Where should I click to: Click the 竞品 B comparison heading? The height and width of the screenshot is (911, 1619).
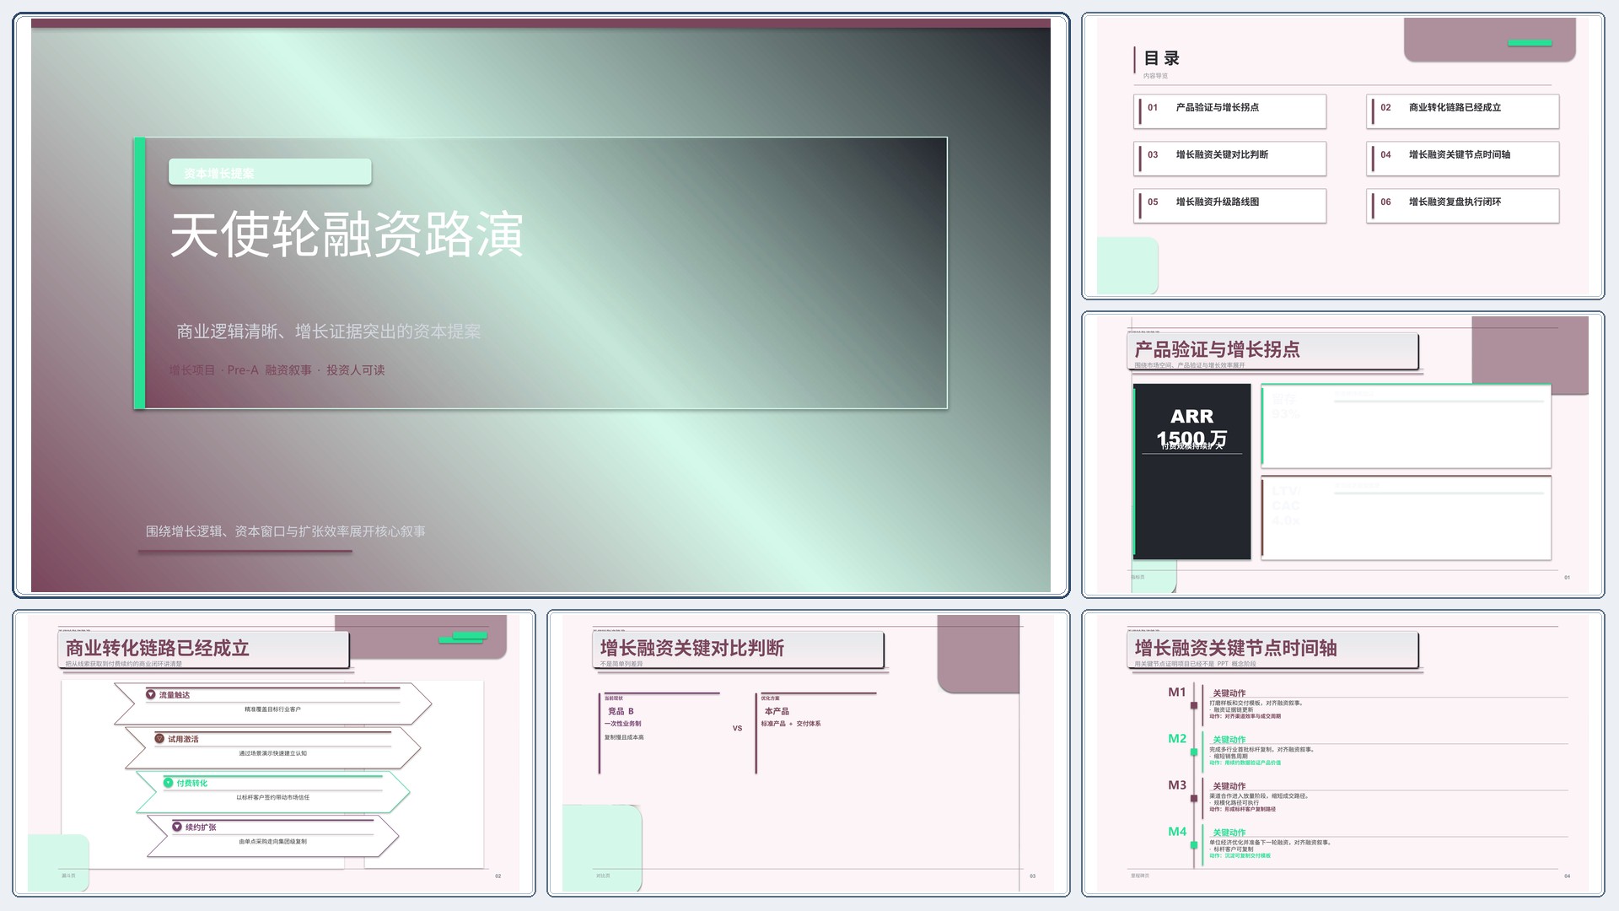621,711
